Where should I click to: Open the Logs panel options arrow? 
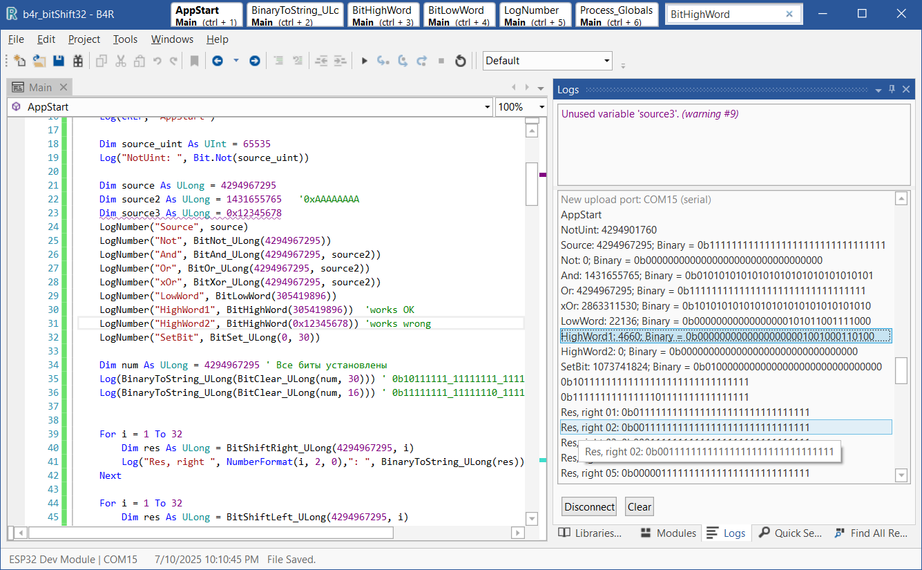click(x=878, y=90)
